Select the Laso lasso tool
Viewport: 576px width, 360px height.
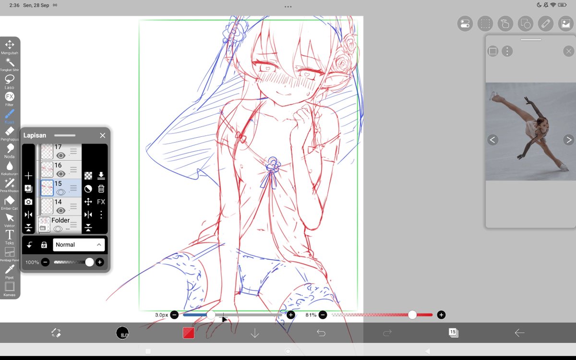pyautogui.click(x=10, y=82)
